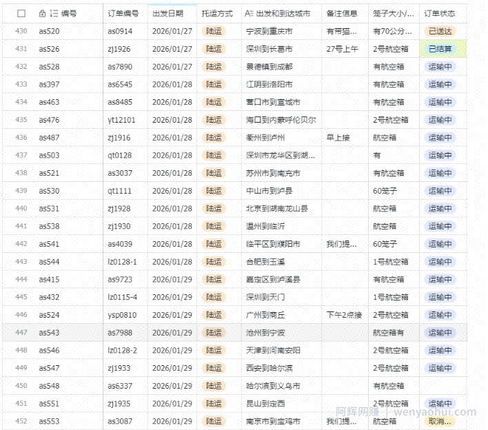This screenshot has height=430, width=488.
Task: Click the cell 温州到临沂
Action: [265, 226]
